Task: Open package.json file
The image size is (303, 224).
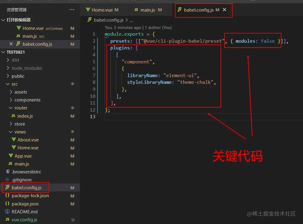Action: (x=40, y=204)
